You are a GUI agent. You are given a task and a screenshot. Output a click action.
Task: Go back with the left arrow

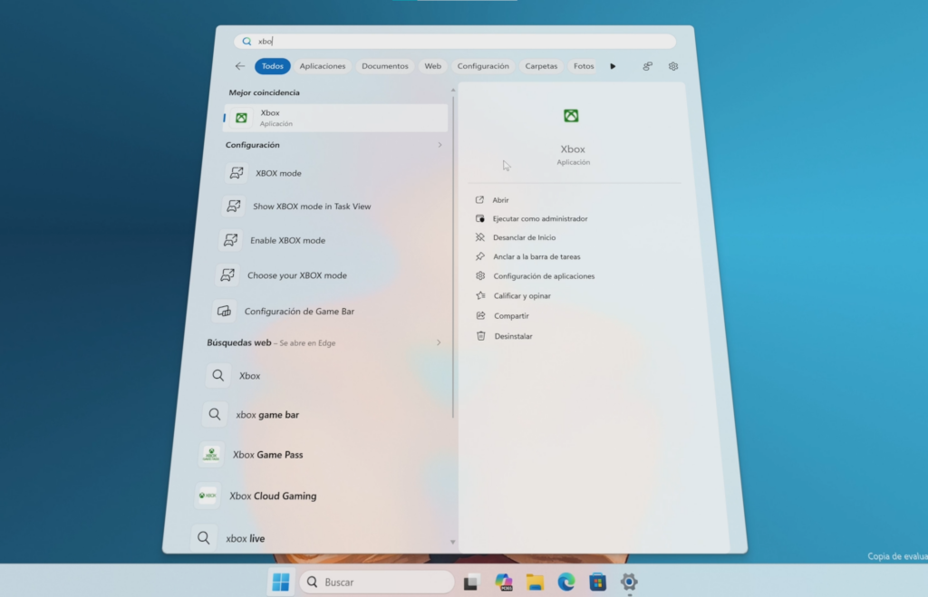[239, 65]
